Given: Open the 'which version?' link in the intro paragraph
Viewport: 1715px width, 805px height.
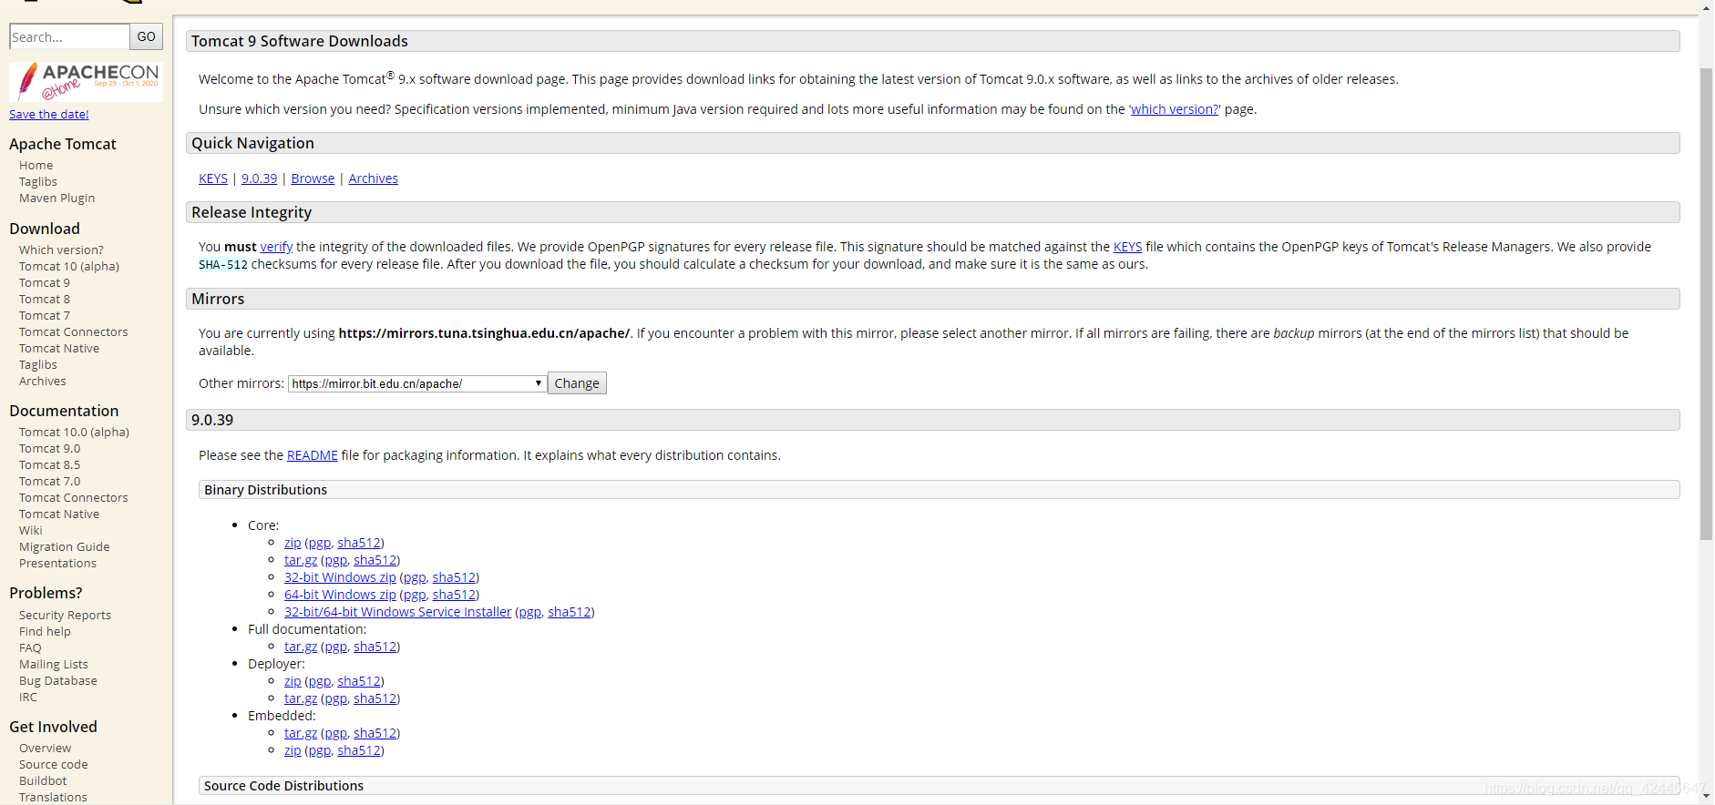Looking at the screenshot, I should click(1175, 109).
